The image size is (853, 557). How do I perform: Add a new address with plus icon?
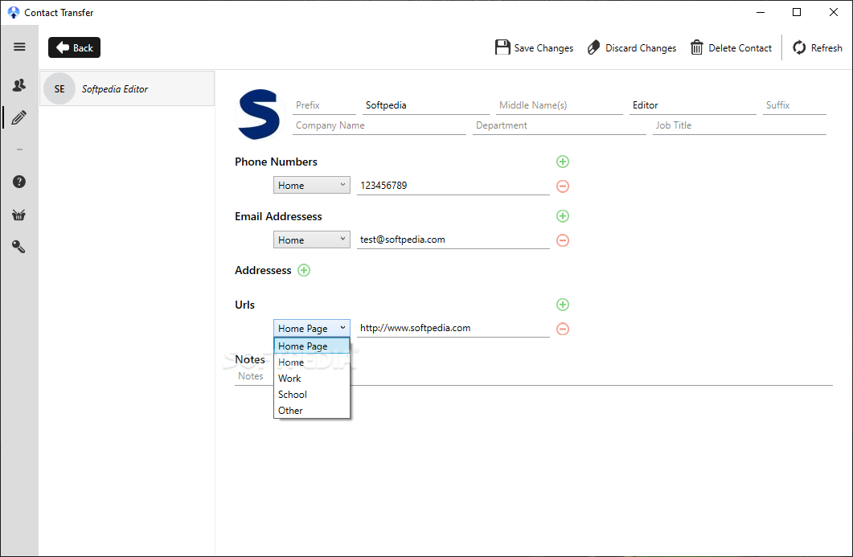point(304,270)
